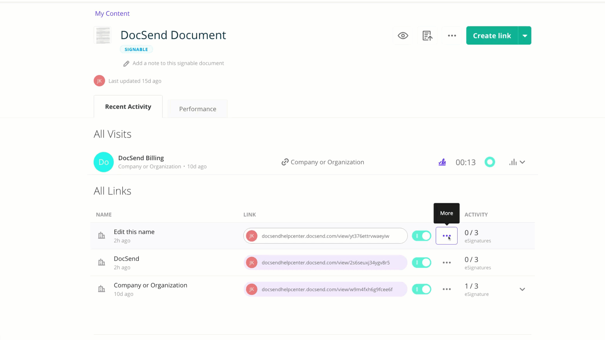605x340 pixels.
Task: Expand the DocSend Billing visit details chevron
Action: click(x=522, y=162)
